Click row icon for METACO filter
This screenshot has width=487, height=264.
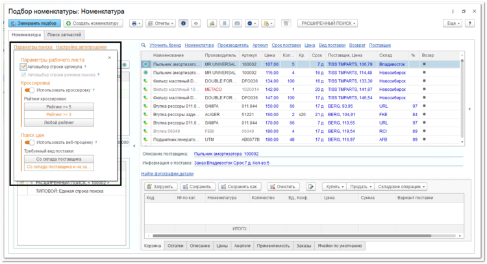[145, 90]
